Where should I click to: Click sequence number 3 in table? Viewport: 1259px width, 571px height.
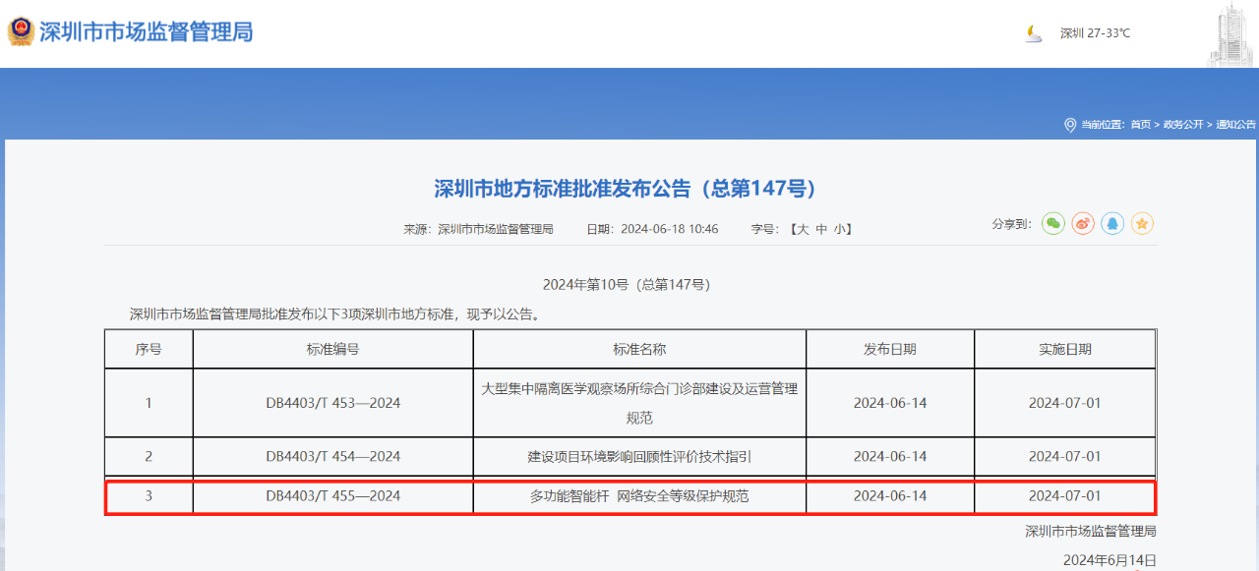click(149, 496)
